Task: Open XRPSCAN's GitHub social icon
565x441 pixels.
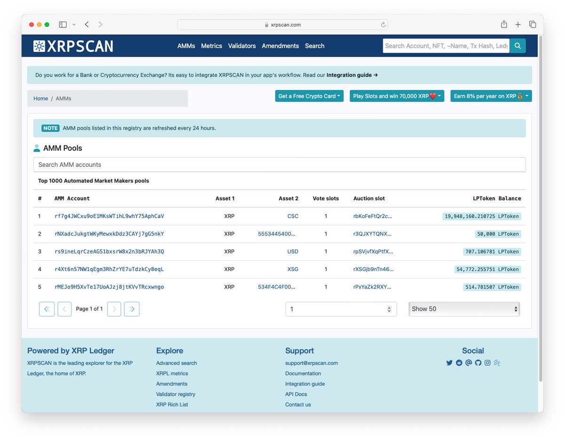Action: click(x=478, y=363)
